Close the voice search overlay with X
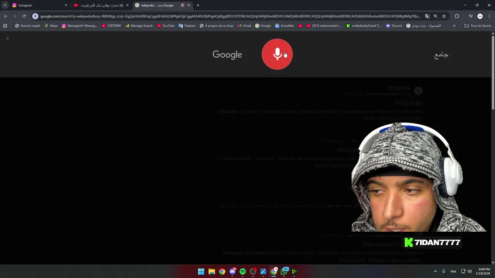The image size is (495, 278). click(x=7, y=38)
